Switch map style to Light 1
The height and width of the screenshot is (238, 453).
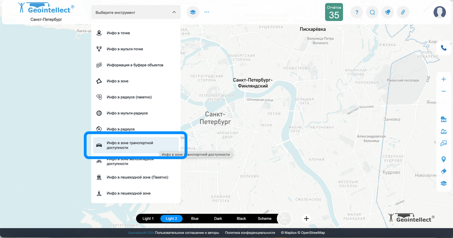coord(148,219)
